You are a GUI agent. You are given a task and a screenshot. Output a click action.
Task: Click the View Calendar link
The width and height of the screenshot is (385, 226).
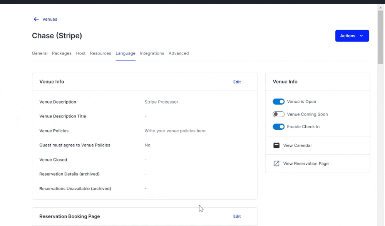click(x=296, y=145)
